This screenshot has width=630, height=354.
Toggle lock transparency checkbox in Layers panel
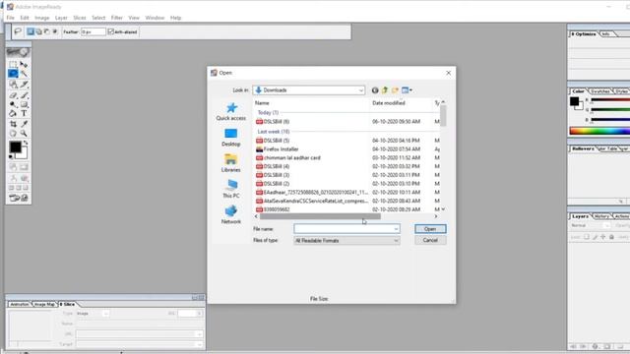coord(587,237)
